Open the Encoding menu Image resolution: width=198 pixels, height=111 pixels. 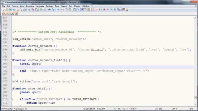click(30, 6)
